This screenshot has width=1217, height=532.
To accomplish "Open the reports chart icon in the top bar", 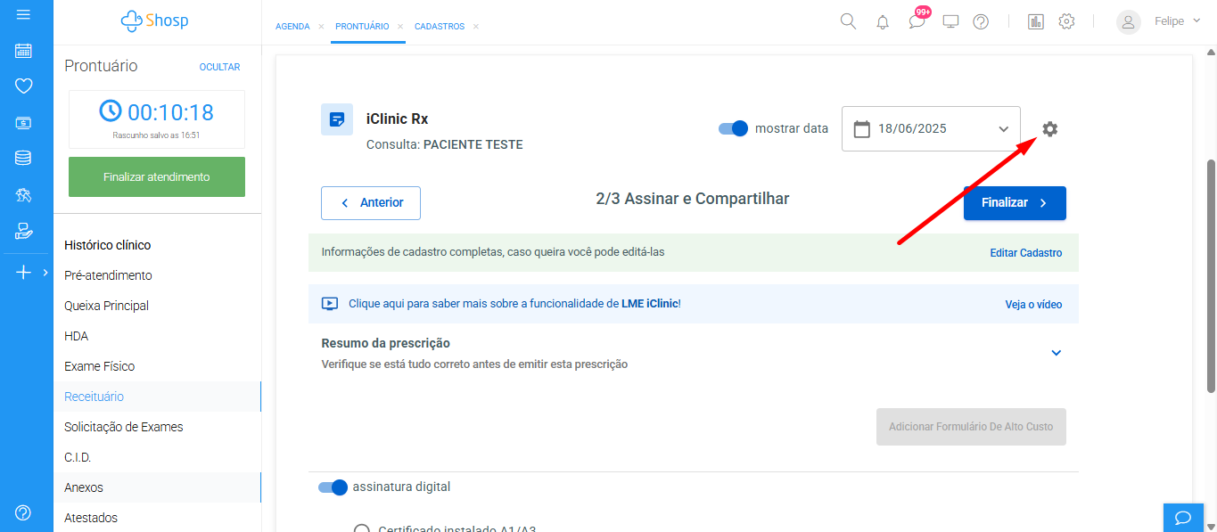I will coord(1035,22).
